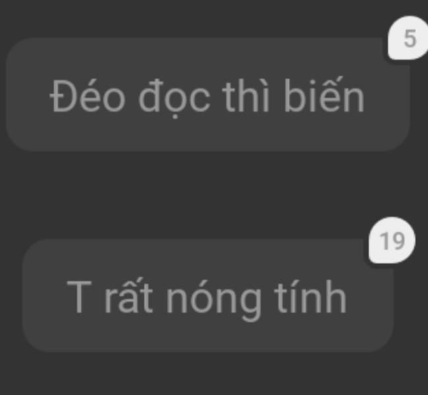Choose the option with 5 votes

[x=208, y=94]
